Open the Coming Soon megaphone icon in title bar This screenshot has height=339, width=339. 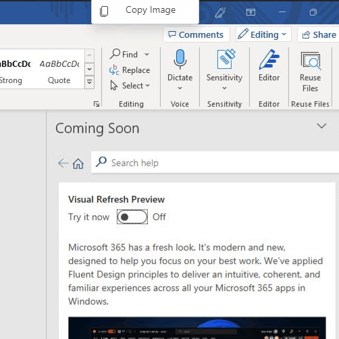[220, 12]
